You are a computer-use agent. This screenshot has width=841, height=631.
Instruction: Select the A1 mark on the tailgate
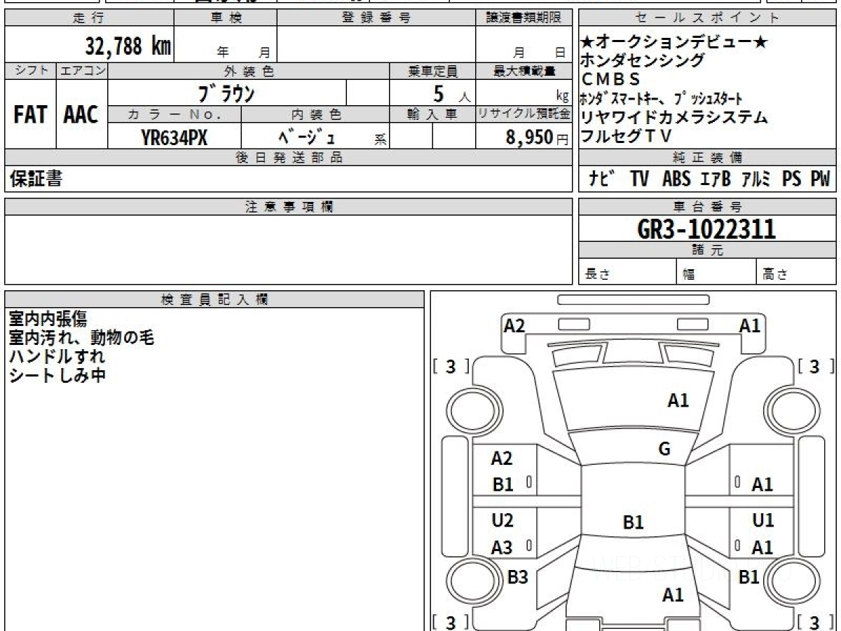tap(673, 595)
